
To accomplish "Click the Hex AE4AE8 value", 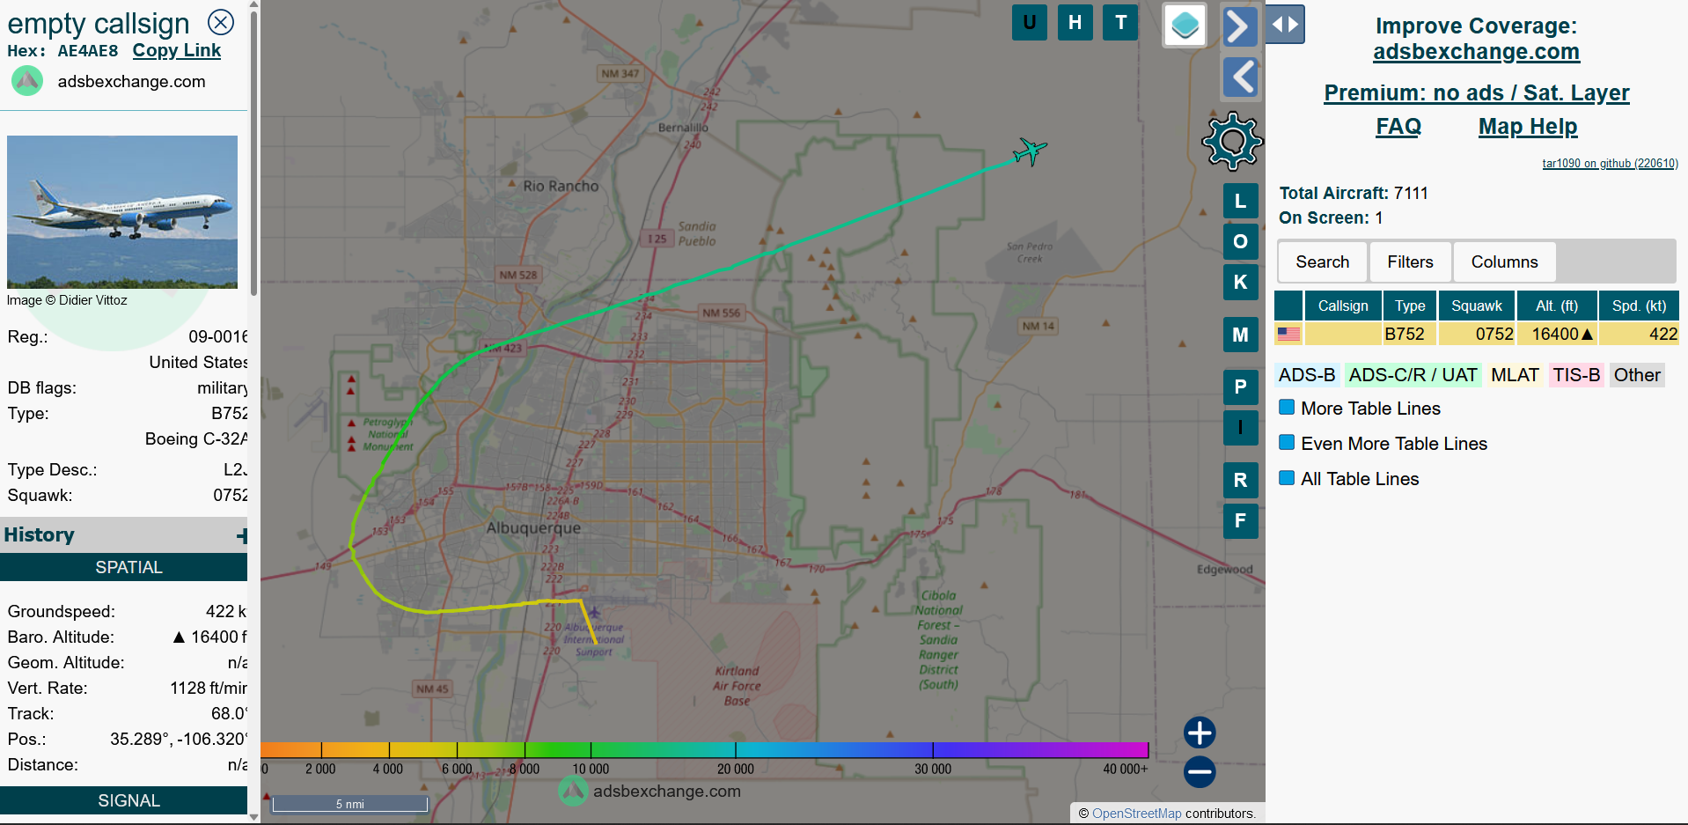I will [x=88, y=51].
